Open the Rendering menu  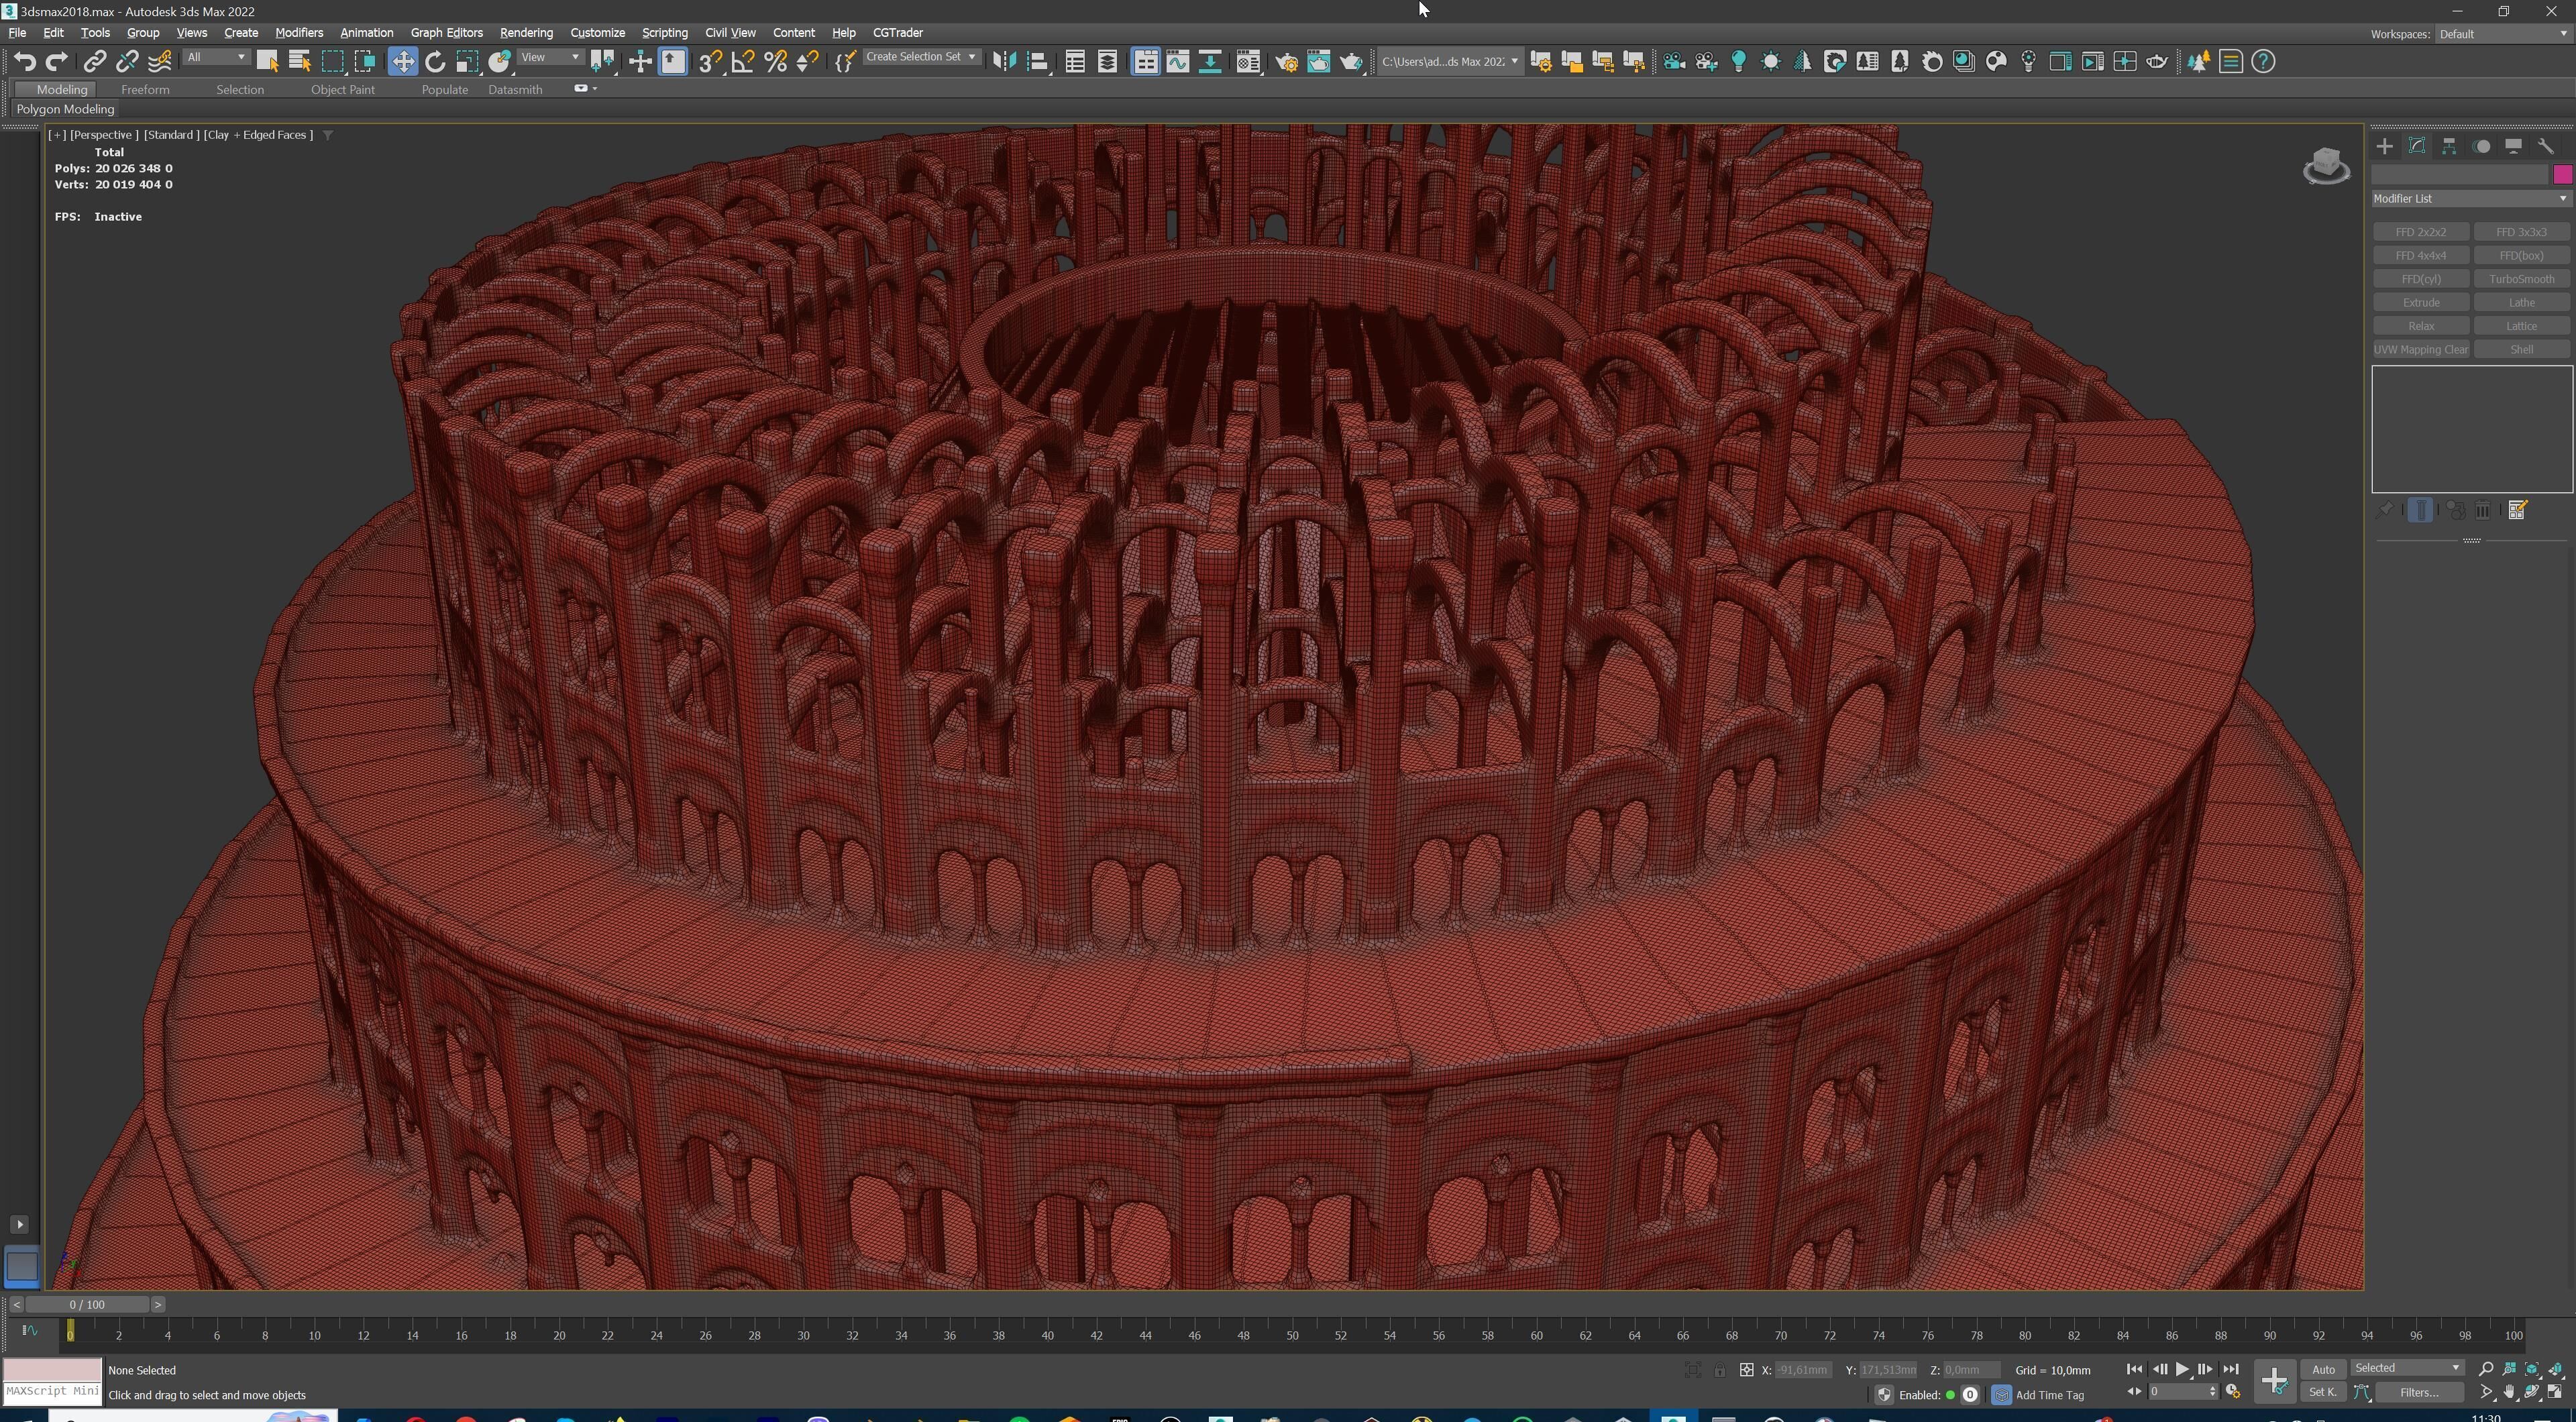coord(526,33)
